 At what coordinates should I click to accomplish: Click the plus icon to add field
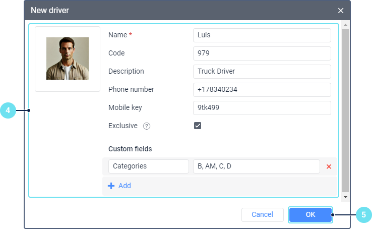click(111, 186)
